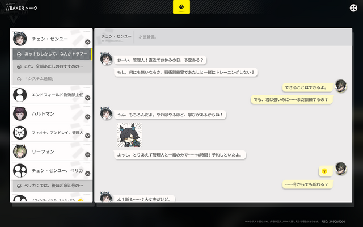Open チェン・センユー、ペリカ group avatar icon
363x227 pixels.
(x=20, y=170)
